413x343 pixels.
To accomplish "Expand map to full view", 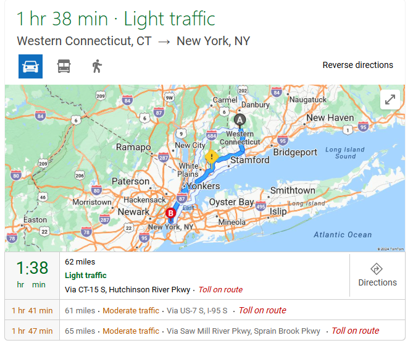I will pos(390,100).
